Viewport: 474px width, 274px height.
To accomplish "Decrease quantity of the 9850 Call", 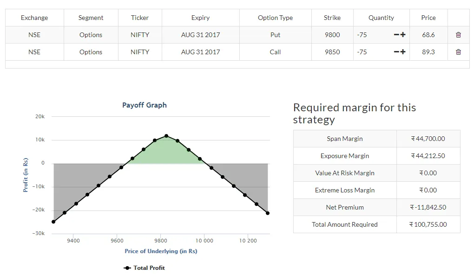I will (396, 52).
